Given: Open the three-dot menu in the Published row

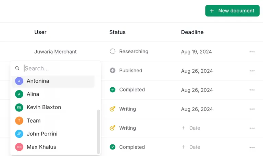Looking at the screenshot, I should [252, 71].
